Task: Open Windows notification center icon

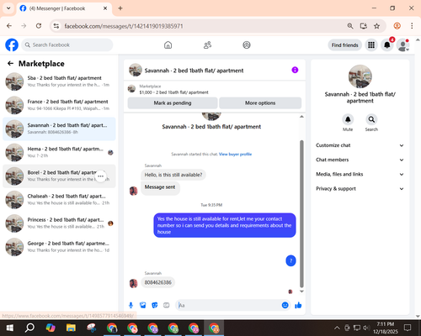Action: click(x=408, y=328)
